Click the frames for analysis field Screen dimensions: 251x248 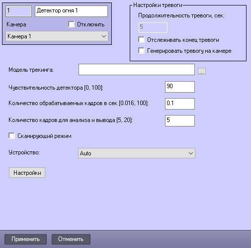(180, 121)
